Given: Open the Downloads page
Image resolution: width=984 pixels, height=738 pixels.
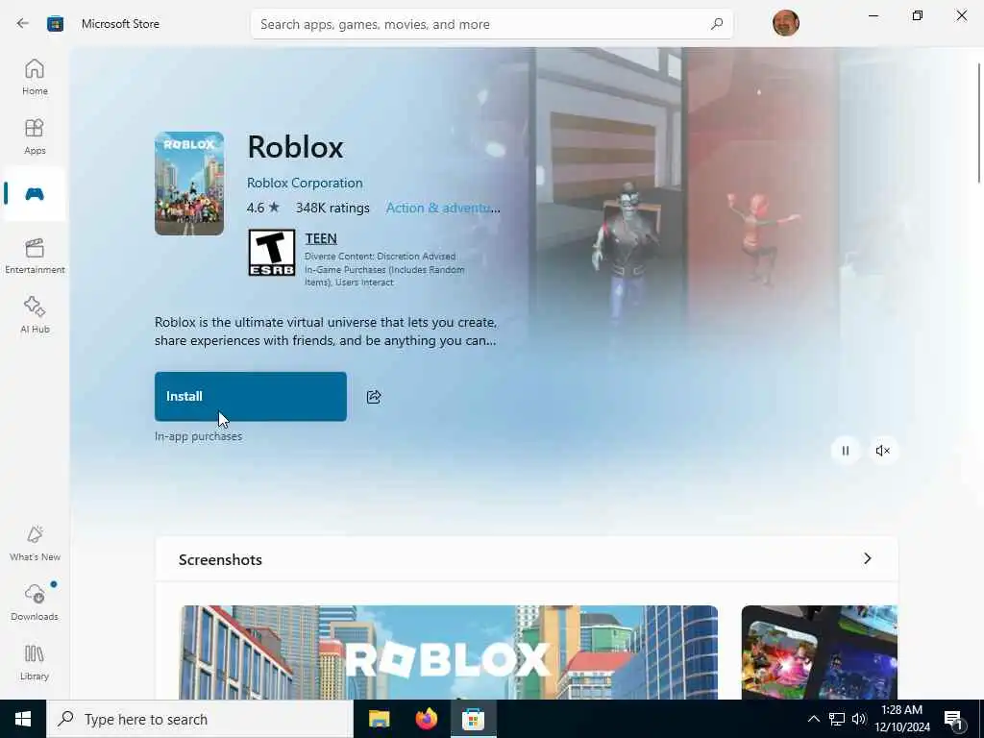Looking at the screenshot, I should (x=35, y=603).
